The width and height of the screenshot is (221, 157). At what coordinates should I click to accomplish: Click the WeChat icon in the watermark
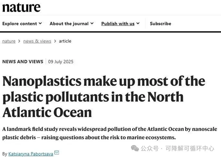coord(135,148)
